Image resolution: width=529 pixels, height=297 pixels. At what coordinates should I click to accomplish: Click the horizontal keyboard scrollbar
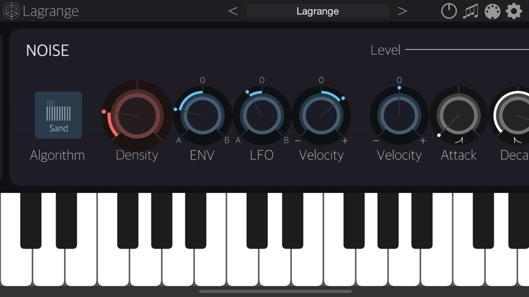tap(276, 291)
